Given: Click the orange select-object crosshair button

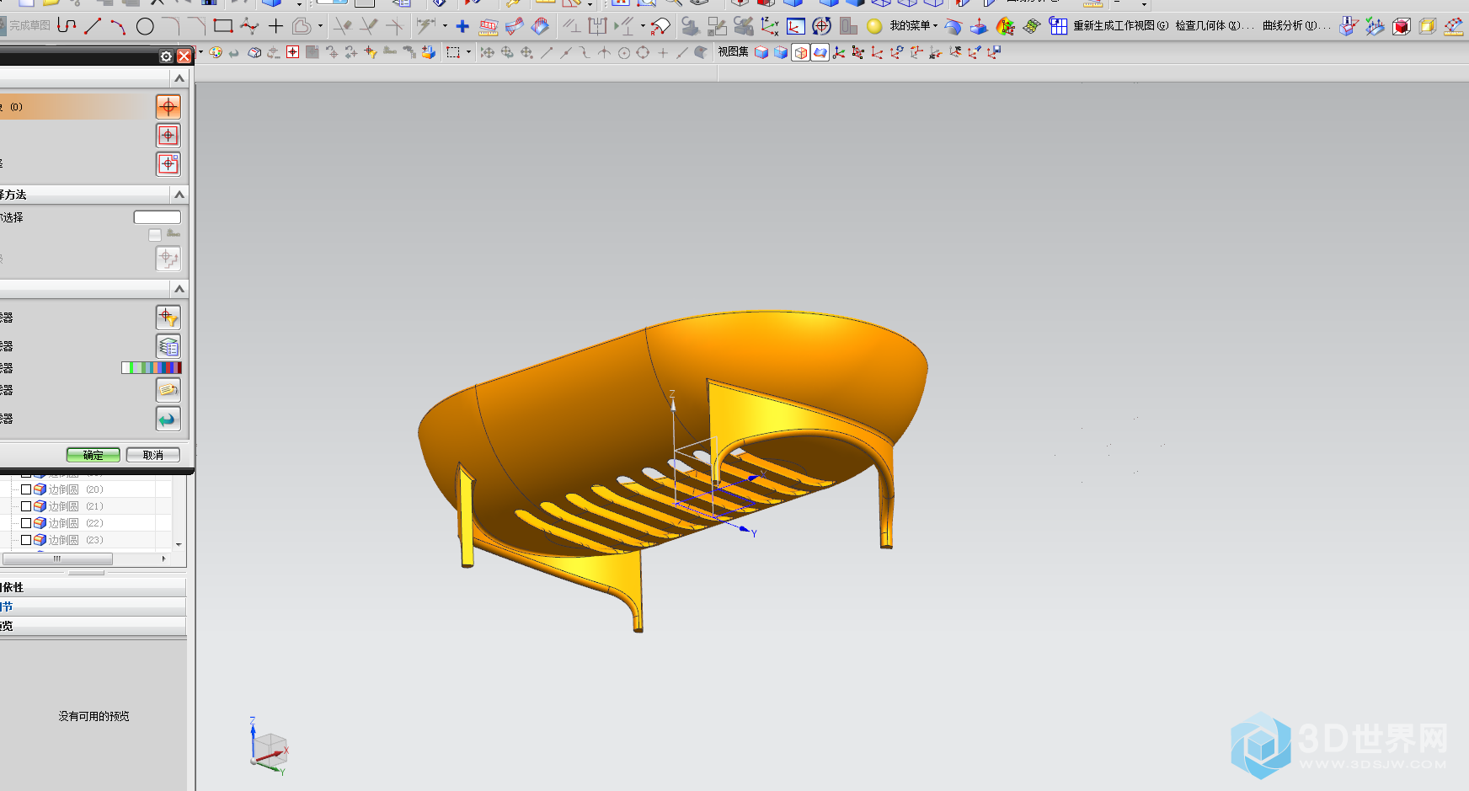Looking at the screenshot, I should [x=168, y=107].
